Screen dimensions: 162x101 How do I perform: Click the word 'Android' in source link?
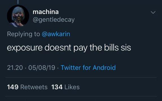click(x=104, y=68)
